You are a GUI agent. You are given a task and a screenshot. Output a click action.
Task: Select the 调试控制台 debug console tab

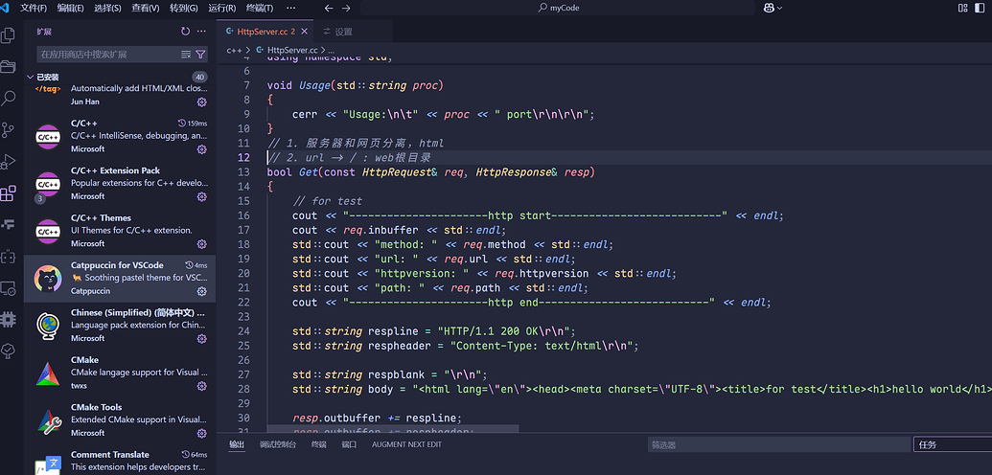click(278, 444)
